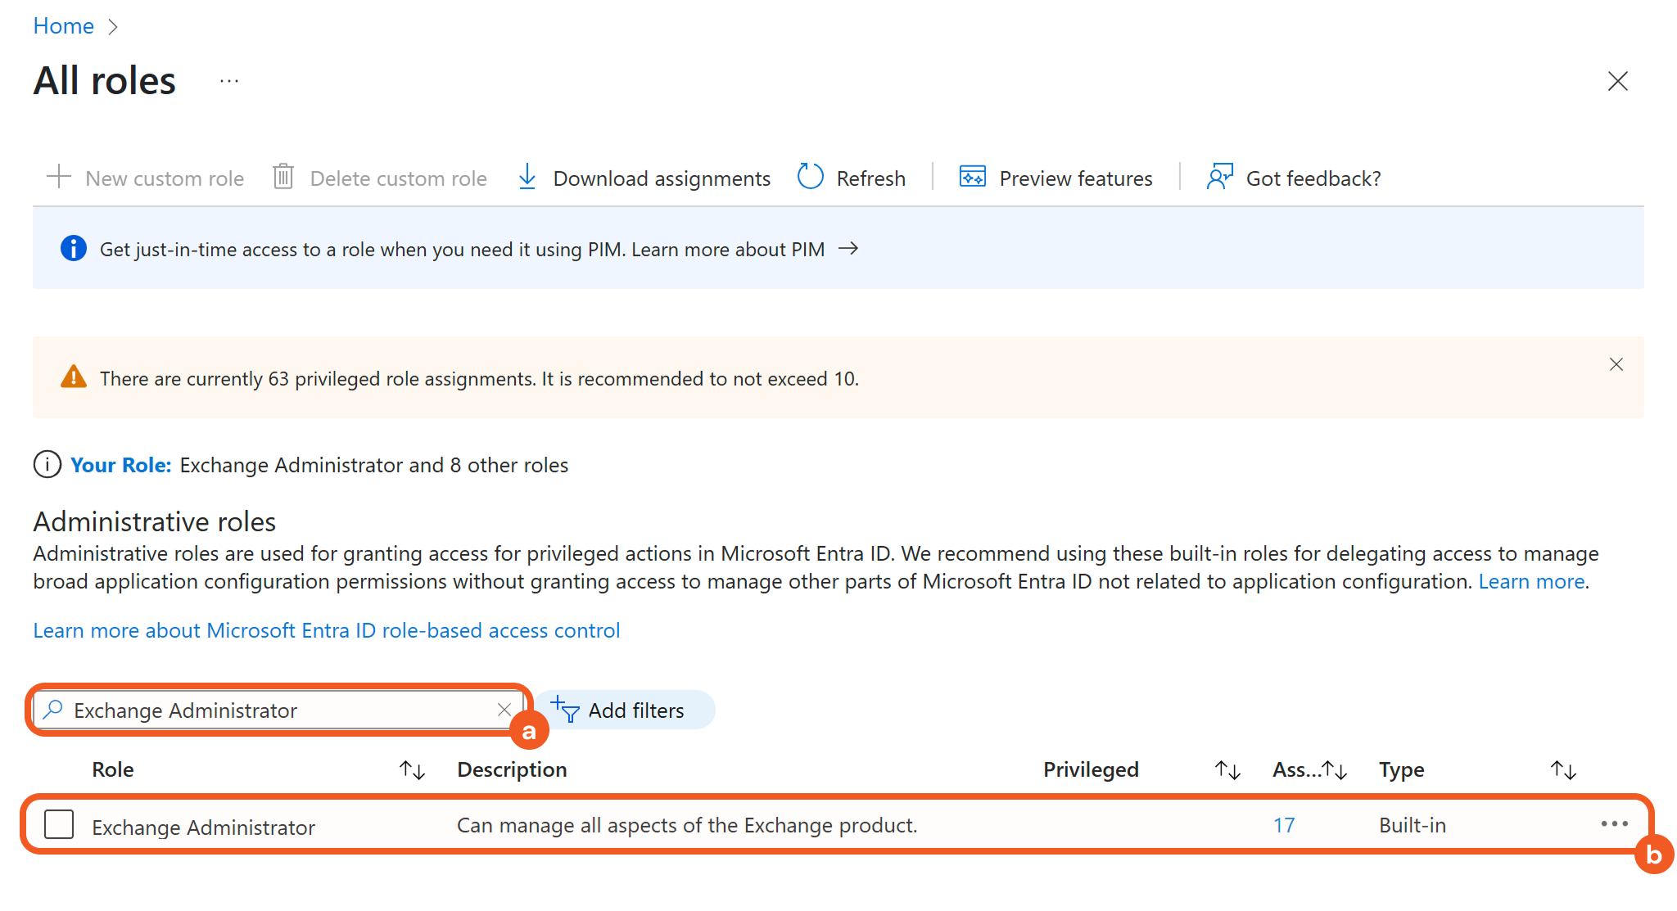Open the Your Role link
This screenshot has width=1677, height=911.
[120, 465]
